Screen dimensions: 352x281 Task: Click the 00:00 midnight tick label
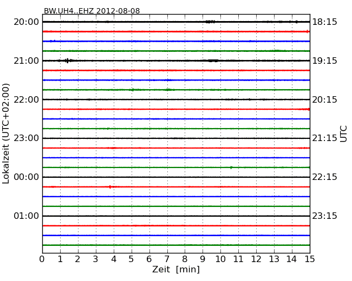click(x=26, y=177)
